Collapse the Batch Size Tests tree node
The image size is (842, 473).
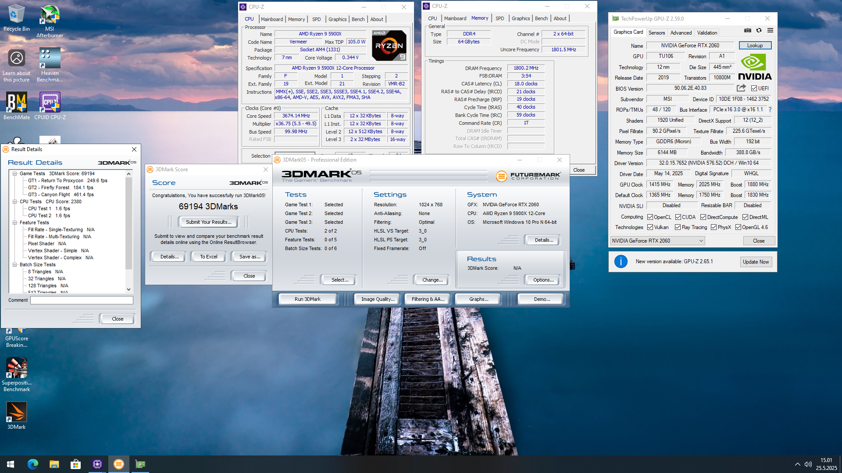[14, 265]
